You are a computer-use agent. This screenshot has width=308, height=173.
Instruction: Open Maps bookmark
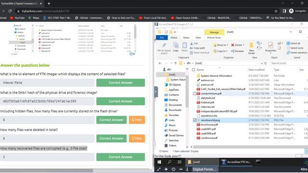(x=34, y=18)
